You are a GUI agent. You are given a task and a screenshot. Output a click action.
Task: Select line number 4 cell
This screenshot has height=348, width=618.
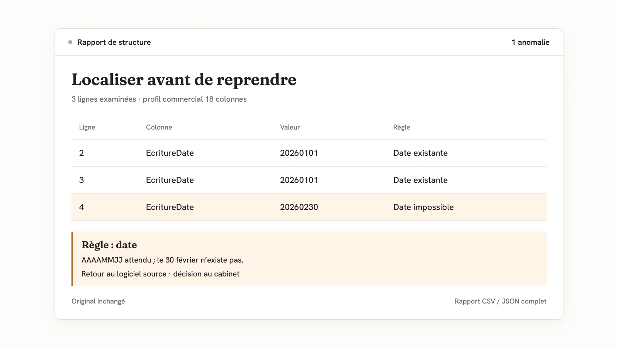pyautogui.click(x=81, y=207)
